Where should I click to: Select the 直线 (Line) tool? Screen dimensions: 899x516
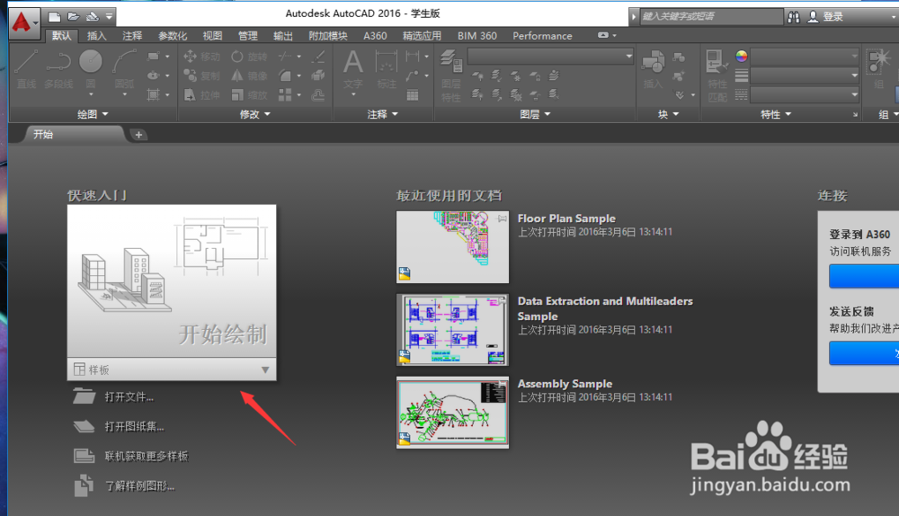[x=26, y=69]
